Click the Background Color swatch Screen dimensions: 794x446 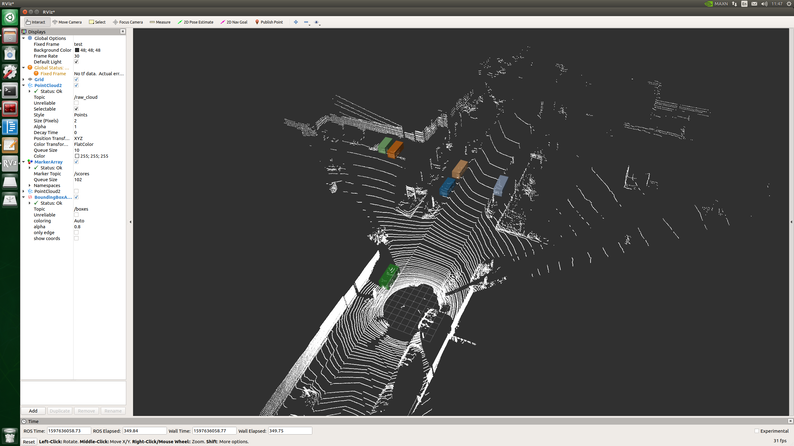coord(77,50)
